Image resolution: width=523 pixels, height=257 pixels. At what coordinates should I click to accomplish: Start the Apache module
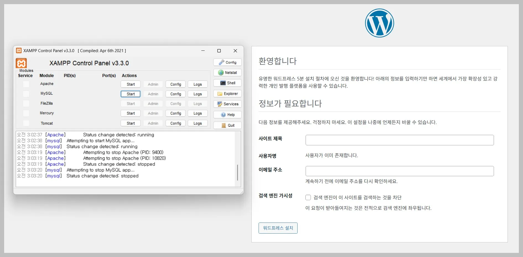pyautogui.click(x=131, y=84)
